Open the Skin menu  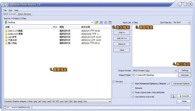(10, 10)
